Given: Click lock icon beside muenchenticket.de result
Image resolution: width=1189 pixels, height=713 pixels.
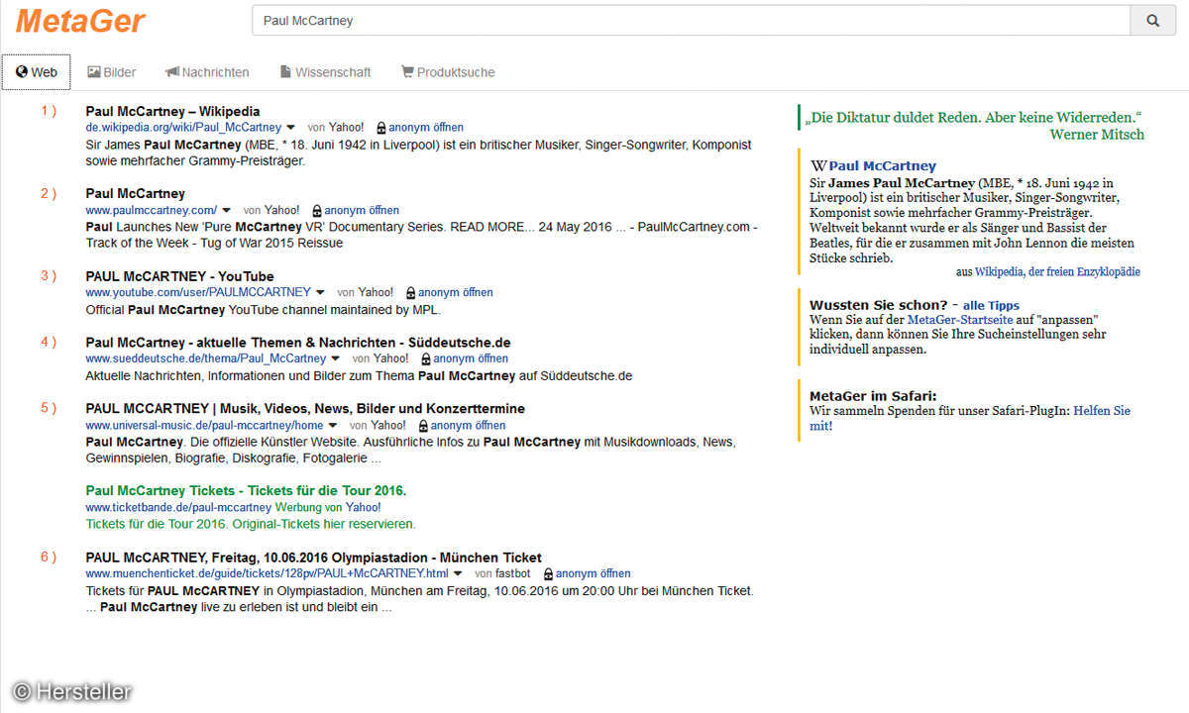Looking at the screenshot, I should [548, 574].
